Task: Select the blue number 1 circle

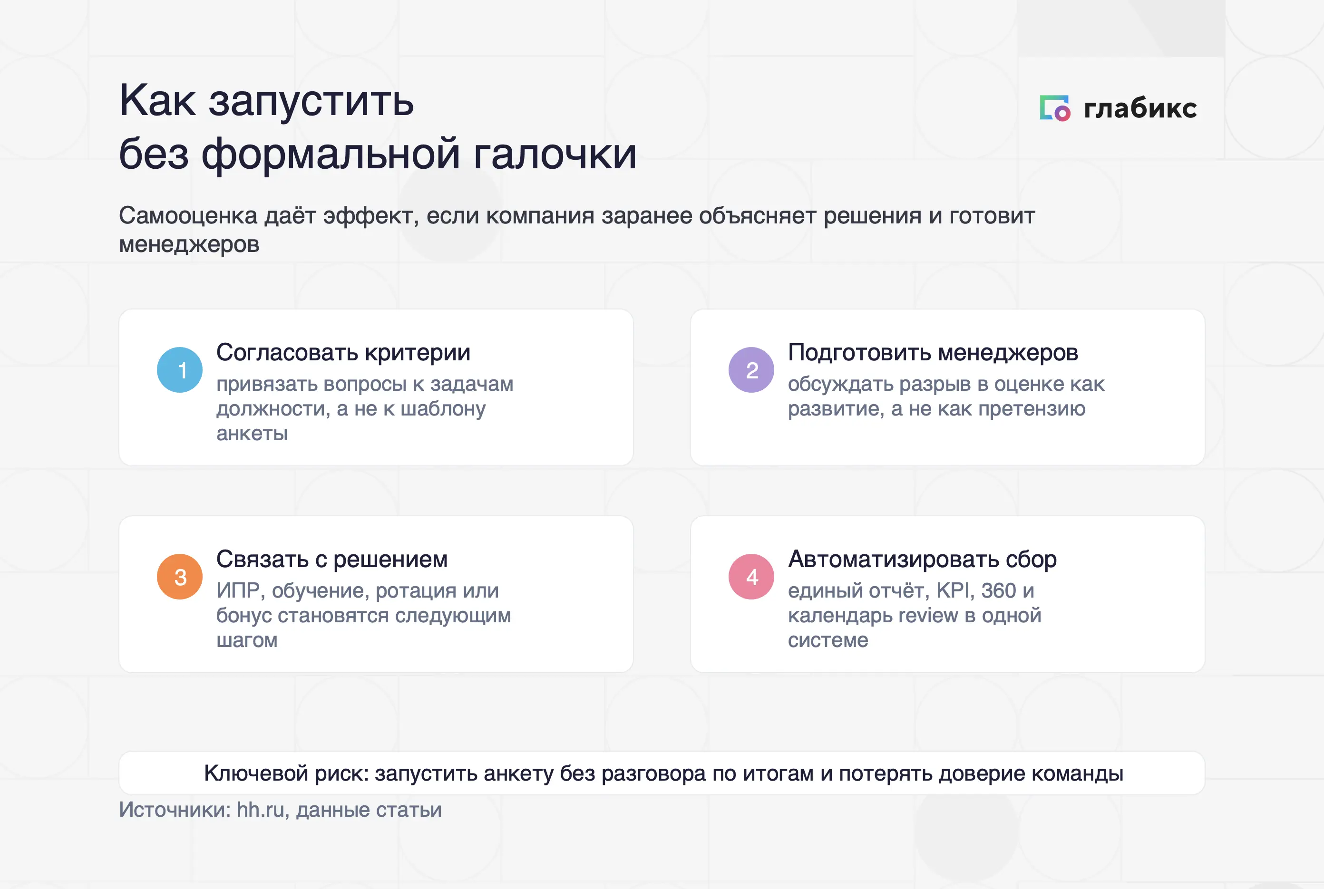Action: click(x=180, y=370)
